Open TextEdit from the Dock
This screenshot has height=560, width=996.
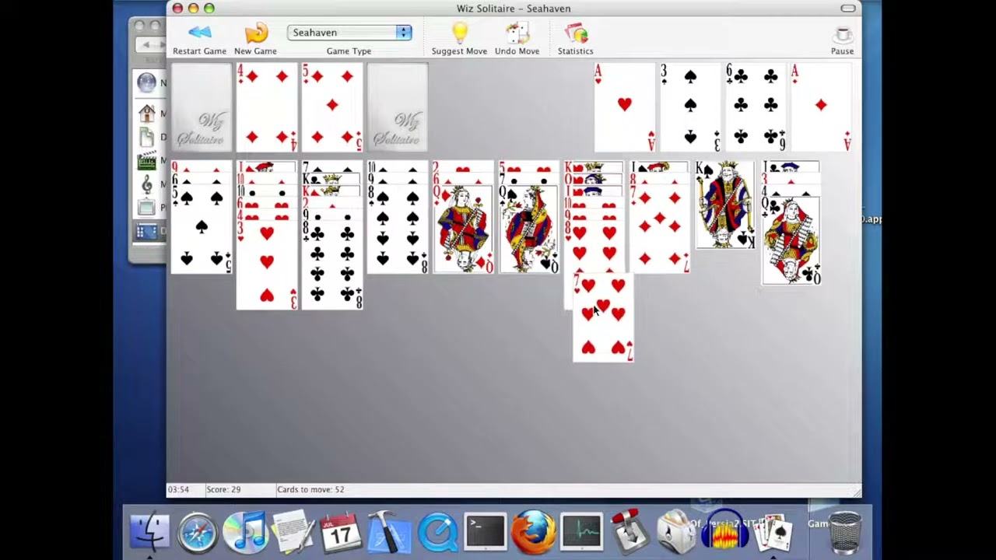293,532
